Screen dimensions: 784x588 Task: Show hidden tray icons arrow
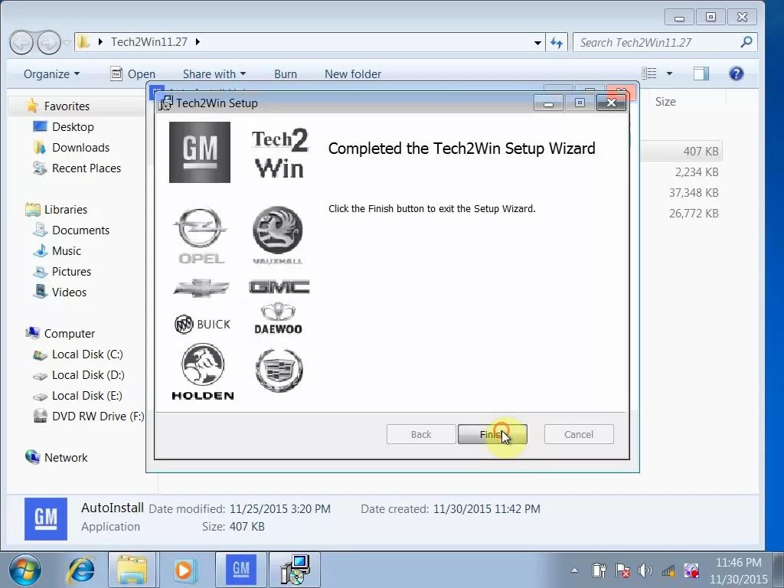click(575, 570)
